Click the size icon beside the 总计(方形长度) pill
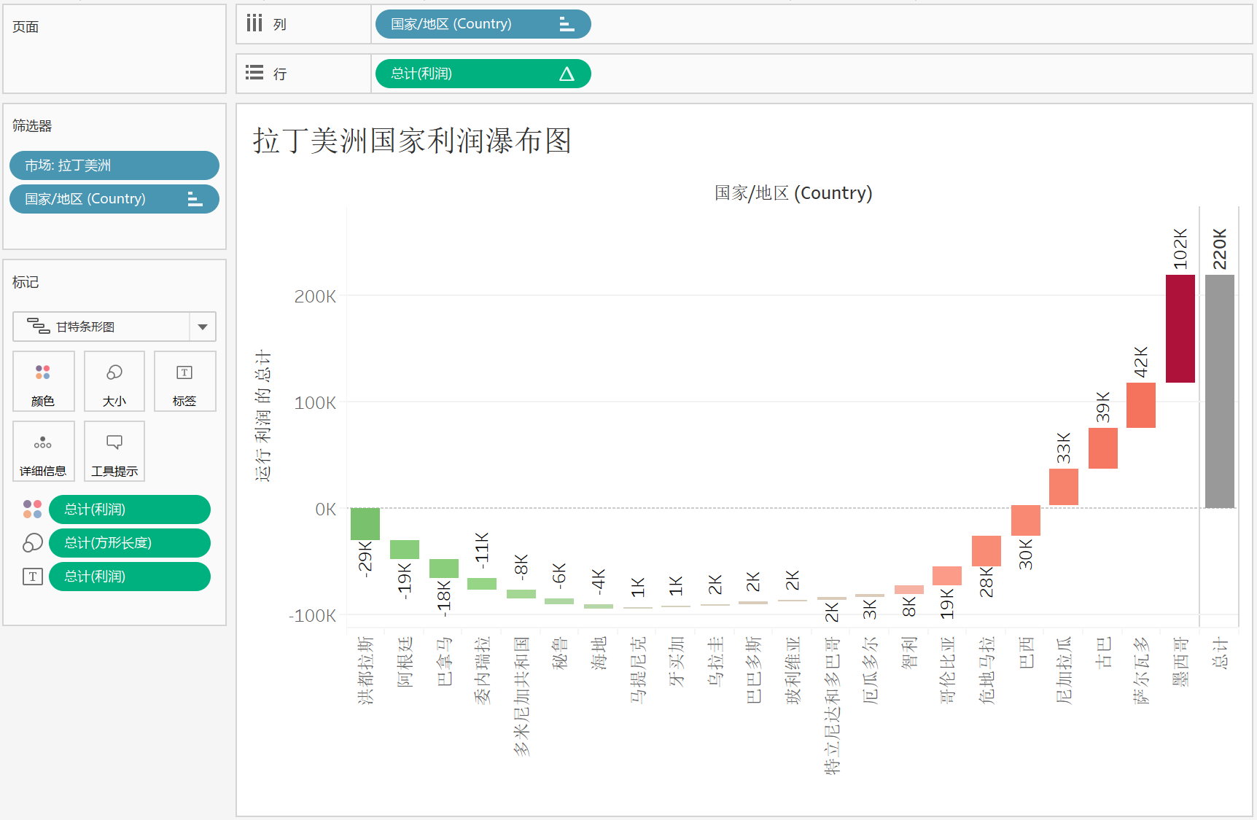 coord(32,542)
